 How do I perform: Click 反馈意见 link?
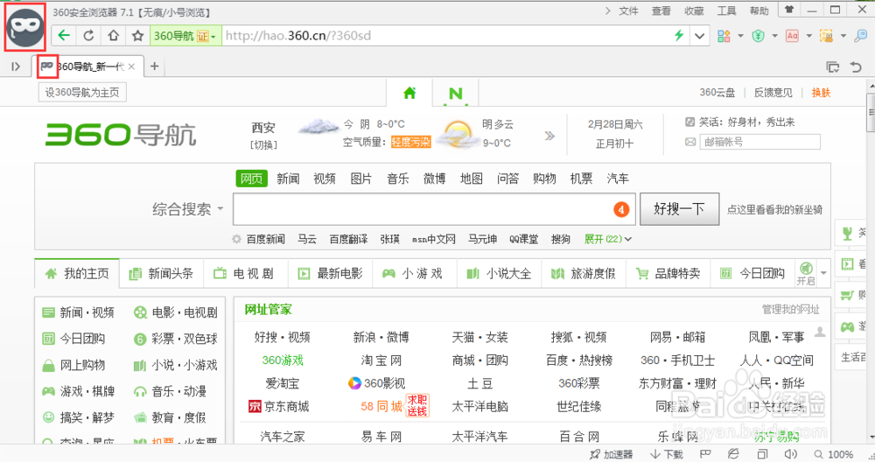[x=773, y=93]
